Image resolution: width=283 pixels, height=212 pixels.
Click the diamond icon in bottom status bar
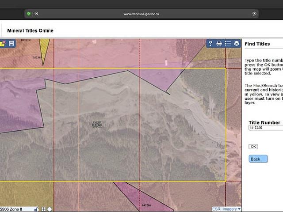[x=50, y=209]
